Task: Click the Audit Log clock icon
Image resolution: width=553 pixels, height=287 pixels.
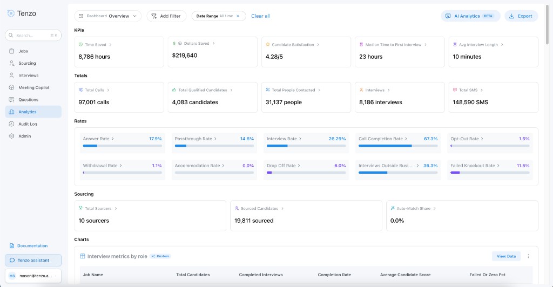Action: tap(11, 124)
